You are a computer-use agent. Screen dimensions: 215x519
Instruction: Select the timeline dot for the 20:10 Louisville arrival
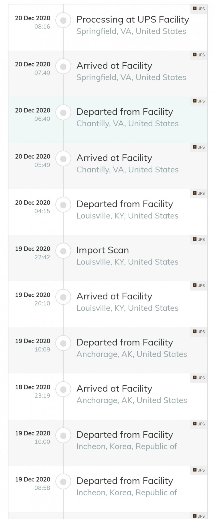63,297
